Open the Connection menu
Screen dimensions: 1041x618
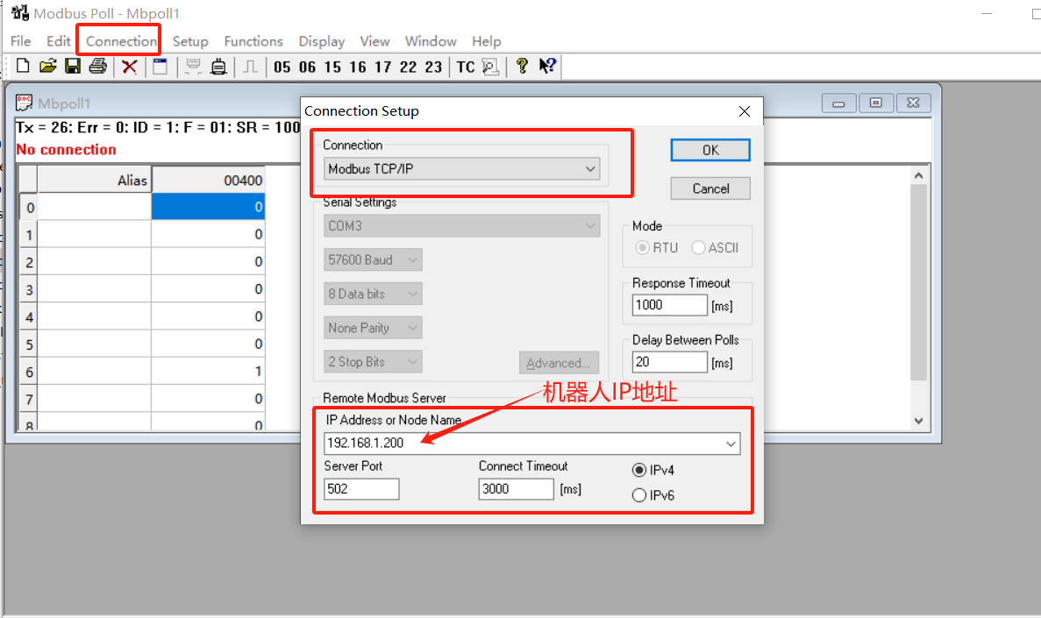(x=121, y=41)
